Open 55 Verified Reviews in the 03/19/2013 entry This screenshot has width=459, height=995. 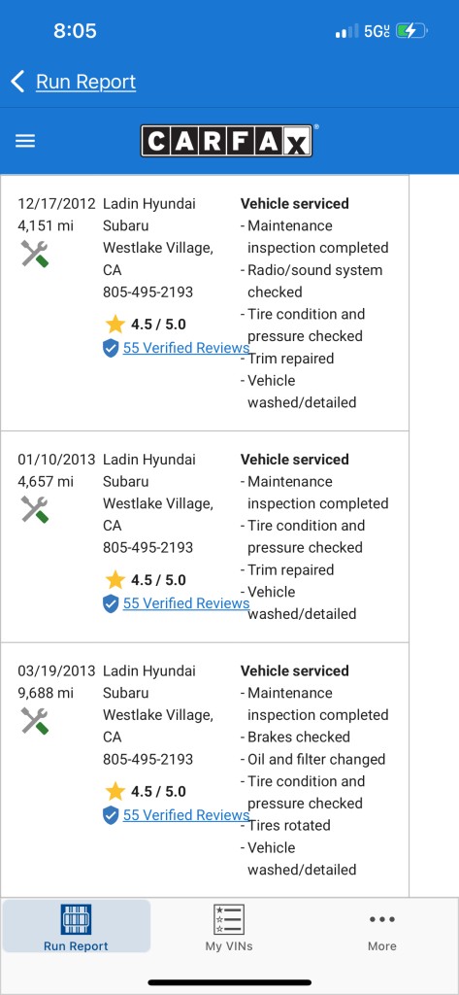tap(185, 815)
